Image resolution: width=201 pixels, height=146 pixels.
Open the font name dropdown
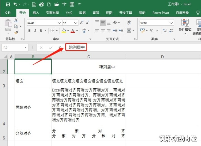(x=59, y=23)
